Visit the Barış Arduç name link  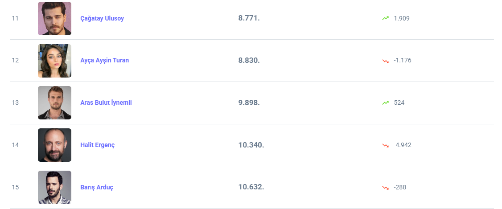coord(96,187)
